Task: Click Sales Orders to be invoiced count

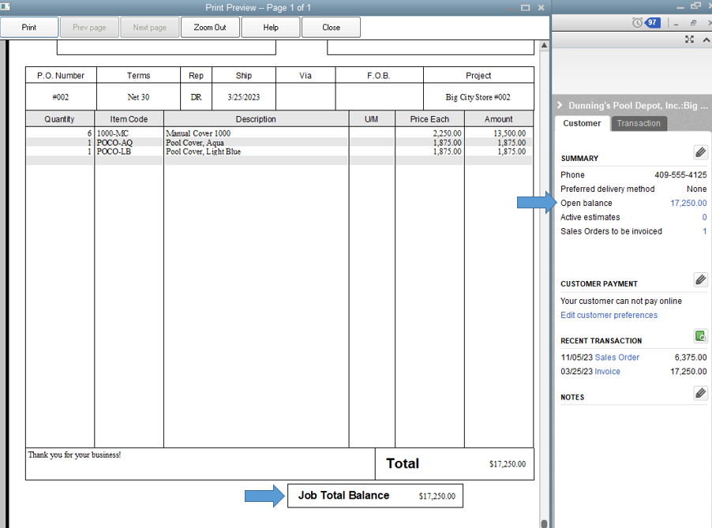Action: point(705,231)
